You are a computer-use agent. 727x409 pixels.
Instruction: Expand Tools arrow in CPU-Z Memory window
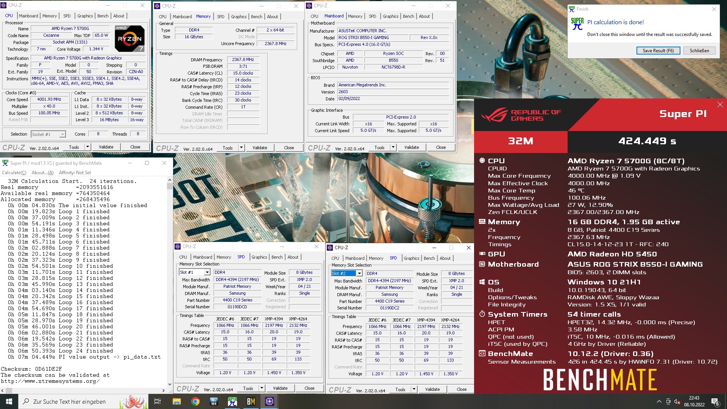[241, 148]
